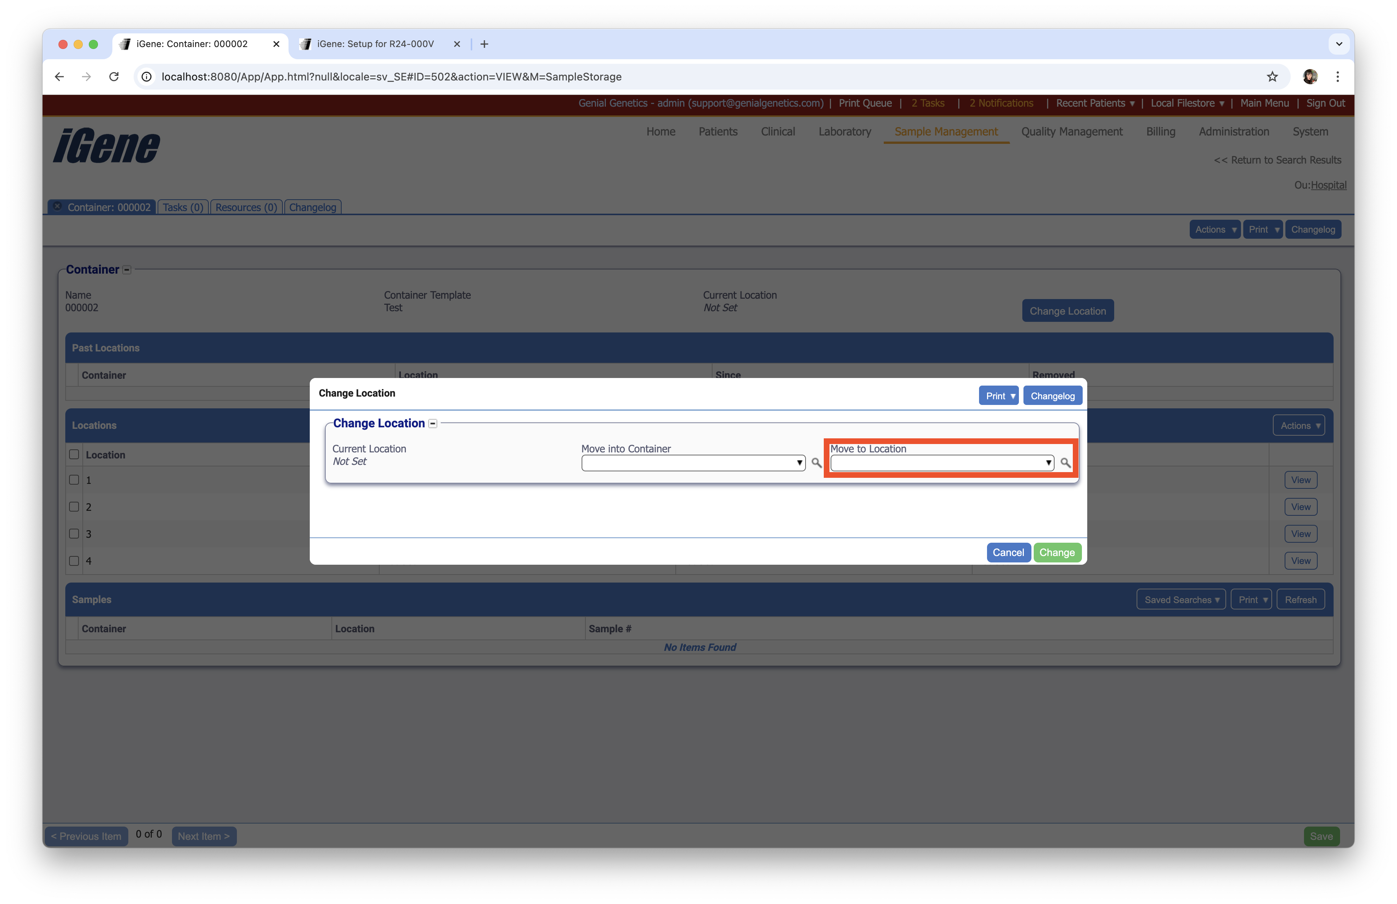View site information icon in address bar
Image resolution: width=1397 pixels, height=904 pixels.
pyautogui.click(x=147, y=77)
